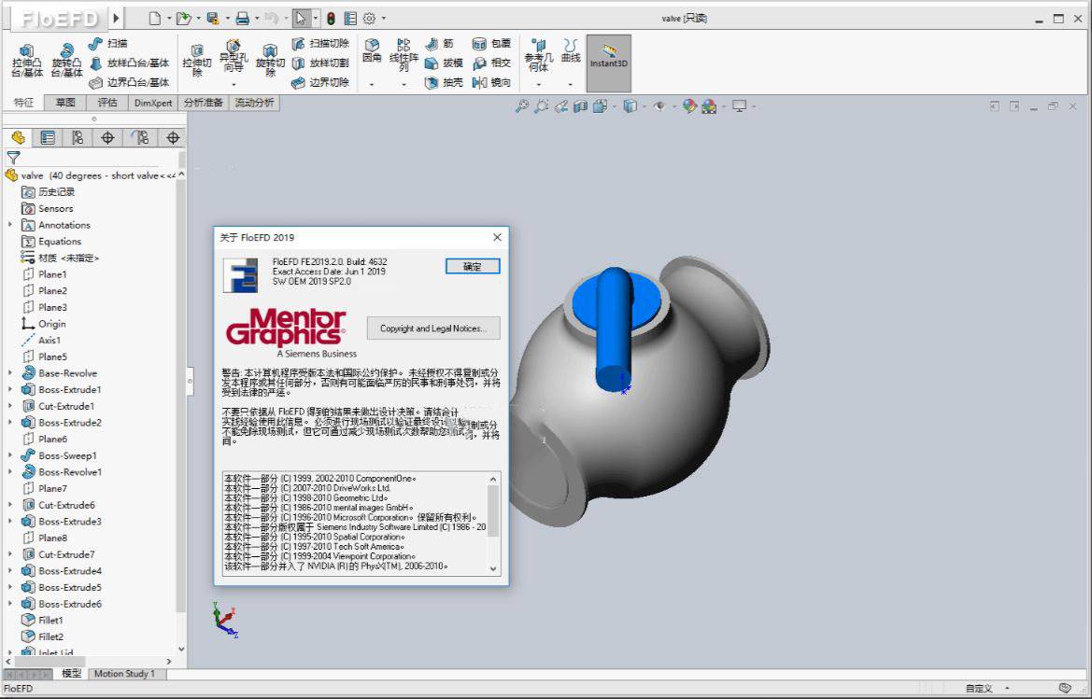Open the PropertyManager tab icon
1092x699 pixels.
[x=48, y=138]
